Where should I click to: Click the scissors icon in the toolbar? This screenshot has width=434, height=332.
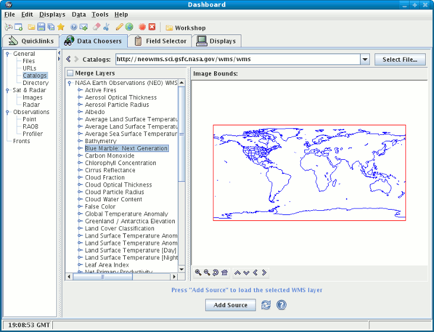106,27
